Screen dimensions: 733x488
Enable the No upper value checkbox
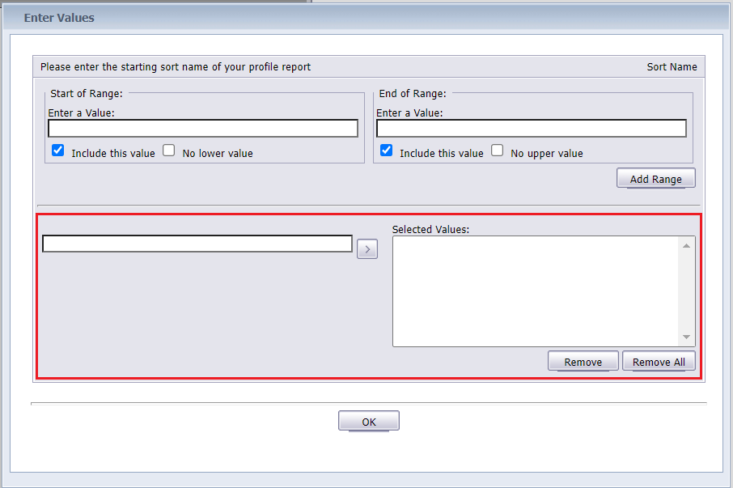click(498, 151)
